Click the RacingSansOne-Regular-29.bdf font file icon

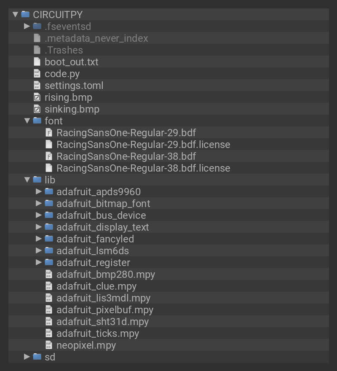[x=49, y=132]
